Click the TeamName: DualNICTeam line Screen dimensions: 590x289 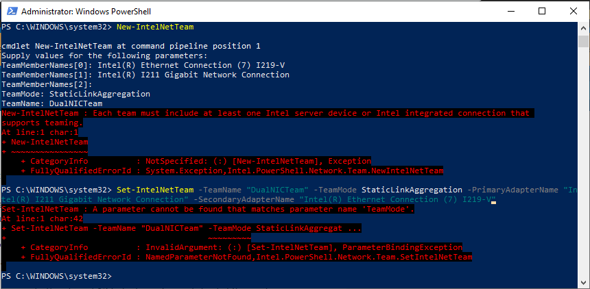click(x=52, y=103)
